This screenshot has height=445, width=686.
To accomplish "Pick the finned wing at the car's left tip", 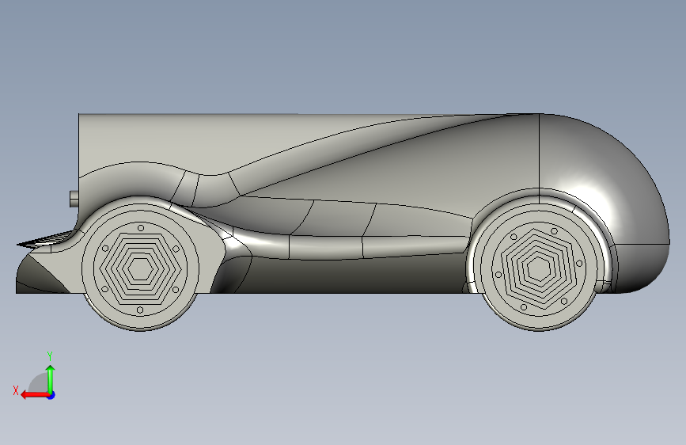I will pyautogui.click(x=47, y=239).
